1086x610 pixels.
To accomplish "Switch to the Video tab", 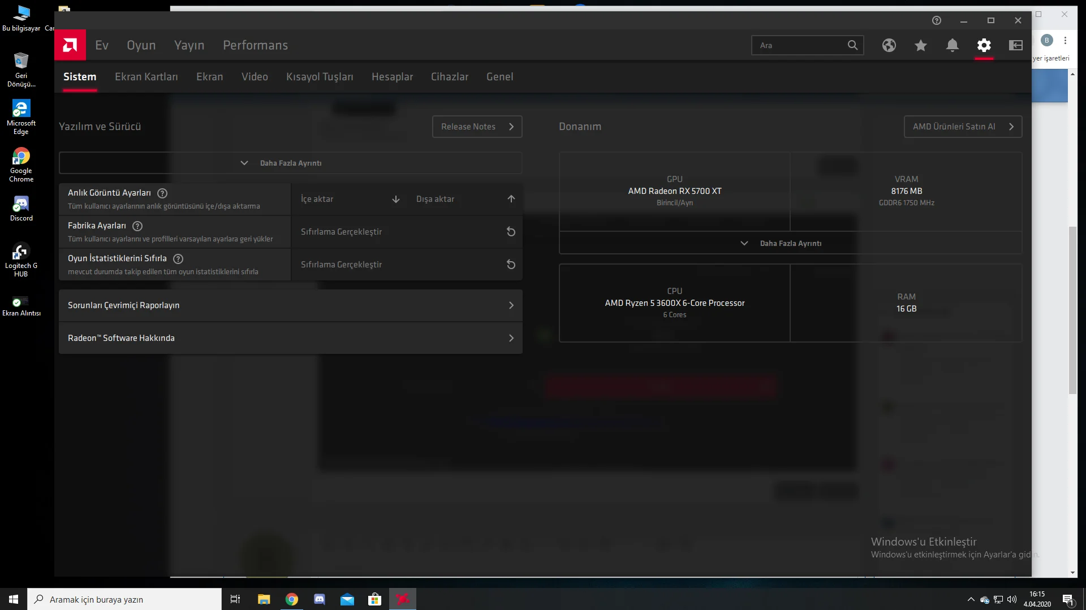I will coord(255,77).
